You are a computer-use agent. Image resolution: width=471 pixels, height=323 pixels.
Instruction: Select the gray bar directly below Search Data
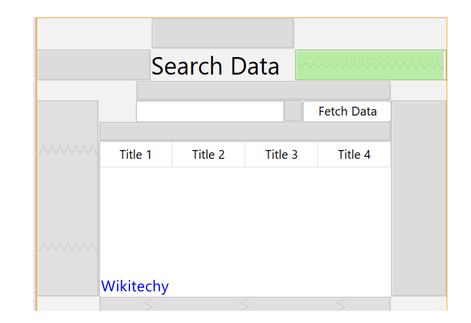pos(263,90)
